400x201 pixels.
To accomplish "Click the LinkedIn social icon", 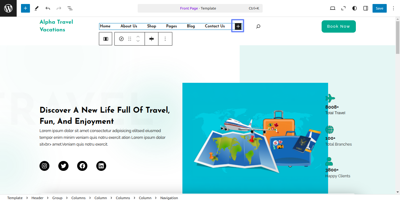I will [x=101, y=166].
